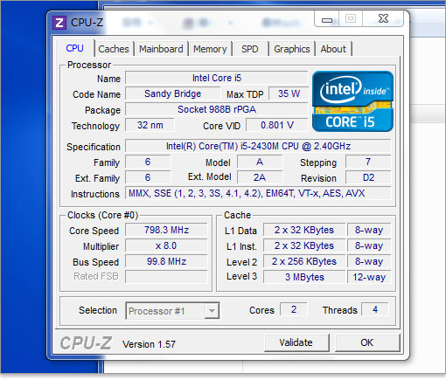
Task: Select the CPU tab
Action: 74,48
